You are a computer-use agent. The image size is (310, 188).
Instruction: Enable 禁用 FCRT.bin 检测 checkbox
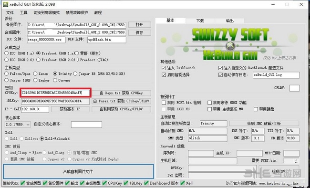point(164,103)
